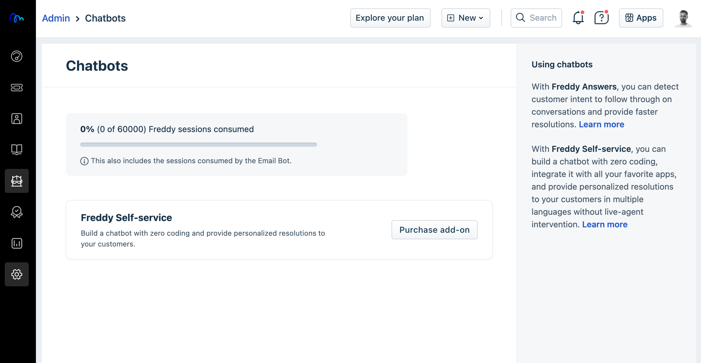Viewport: 701px width, 363px height.
Task: Open the notifications bell
Action: click(x=578, y=18)
